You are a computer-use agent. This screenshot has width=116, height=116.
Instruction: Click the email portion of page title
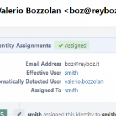(90, 10)
